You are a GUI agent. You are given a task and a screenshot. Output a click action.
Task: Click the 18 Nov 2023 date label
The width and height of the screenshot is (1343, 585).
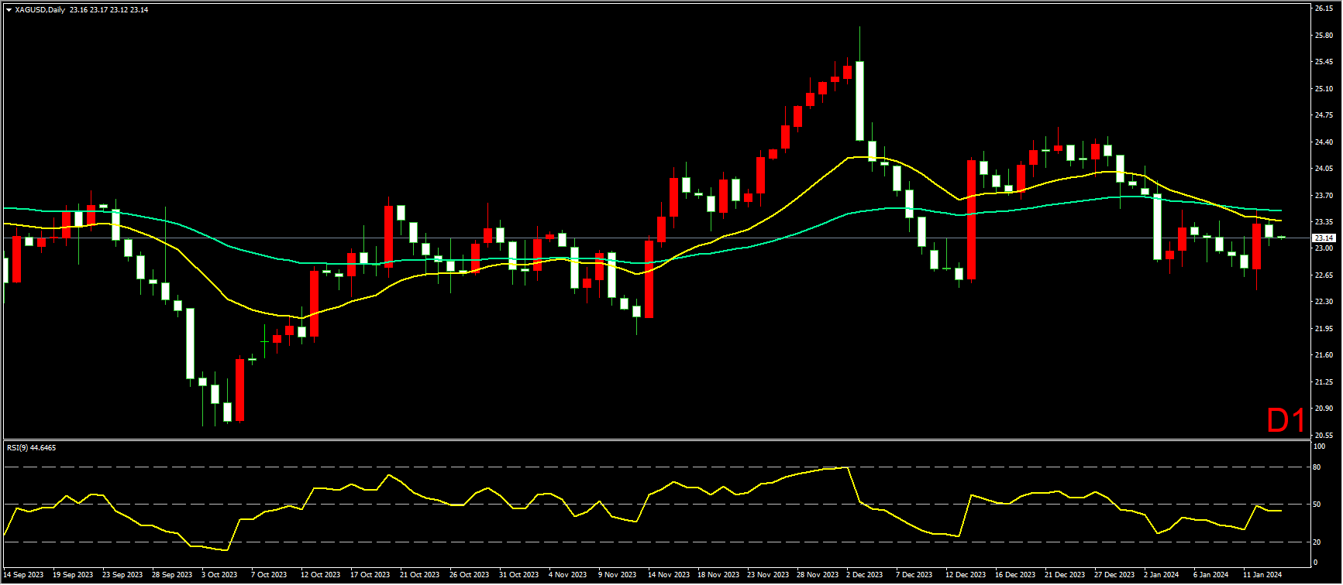click(x=718, y=575)
